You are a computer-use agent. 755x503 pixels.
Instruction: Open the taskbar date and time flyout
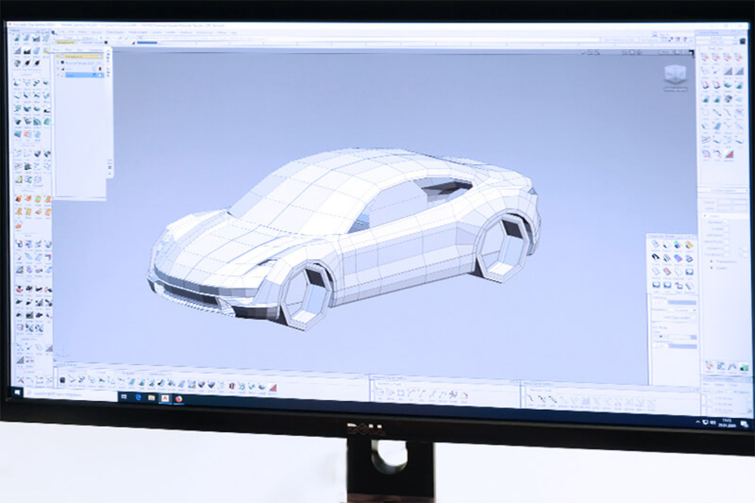pyautogui.click(x=727, y=422)
